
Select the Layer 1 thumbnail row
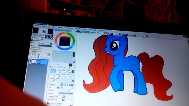tap(38, 62)
